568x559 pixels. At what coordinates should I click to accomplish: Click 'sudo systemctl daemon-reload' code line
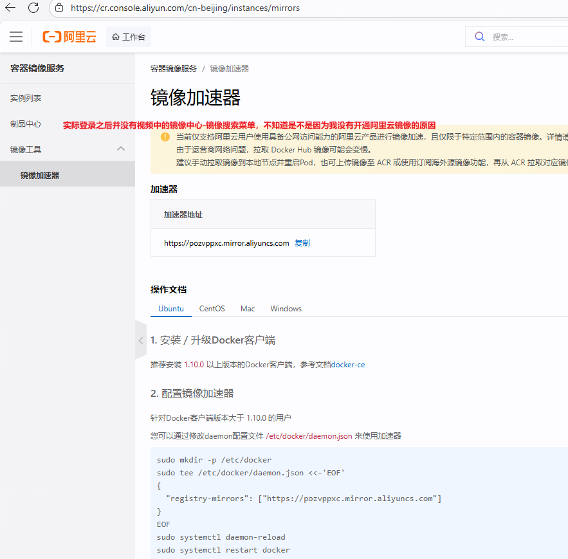221,537
